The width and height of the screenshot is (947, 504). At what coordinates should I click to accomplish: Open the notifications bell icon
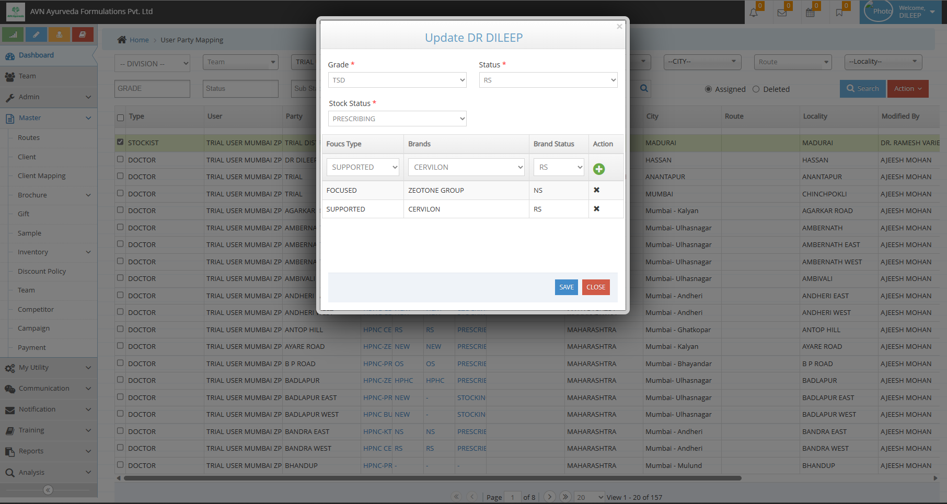point(754,13)
